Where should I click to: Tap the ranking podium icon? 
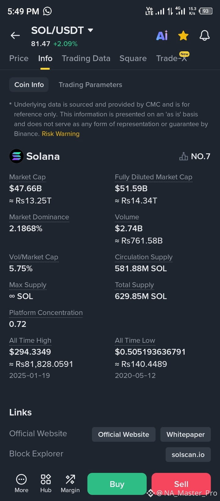(183, 156)
